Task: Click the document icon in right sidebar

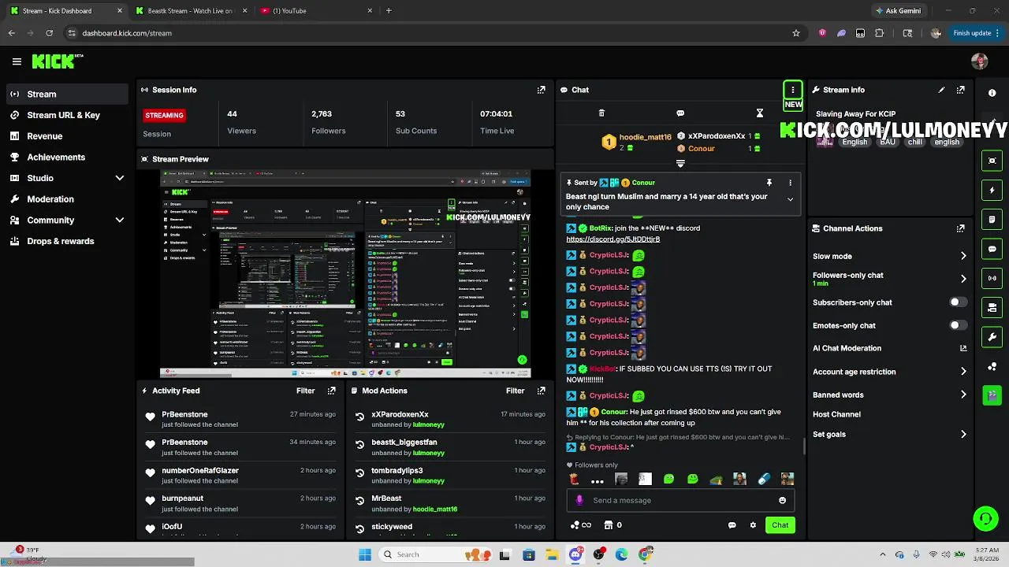Action: coord(992,219)
